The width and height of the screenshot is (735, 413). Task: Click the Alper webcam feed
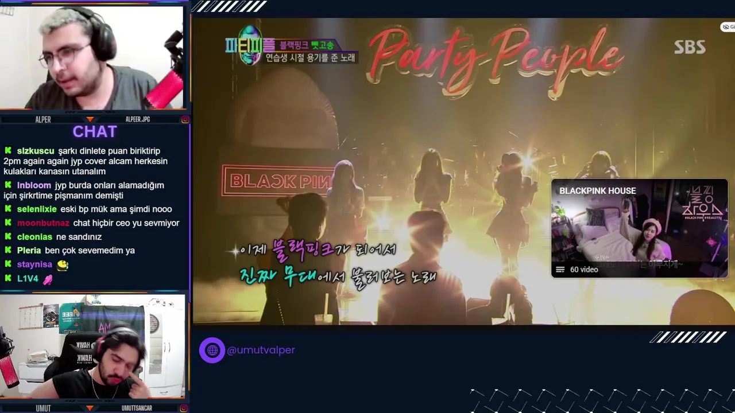click(92, 57)
